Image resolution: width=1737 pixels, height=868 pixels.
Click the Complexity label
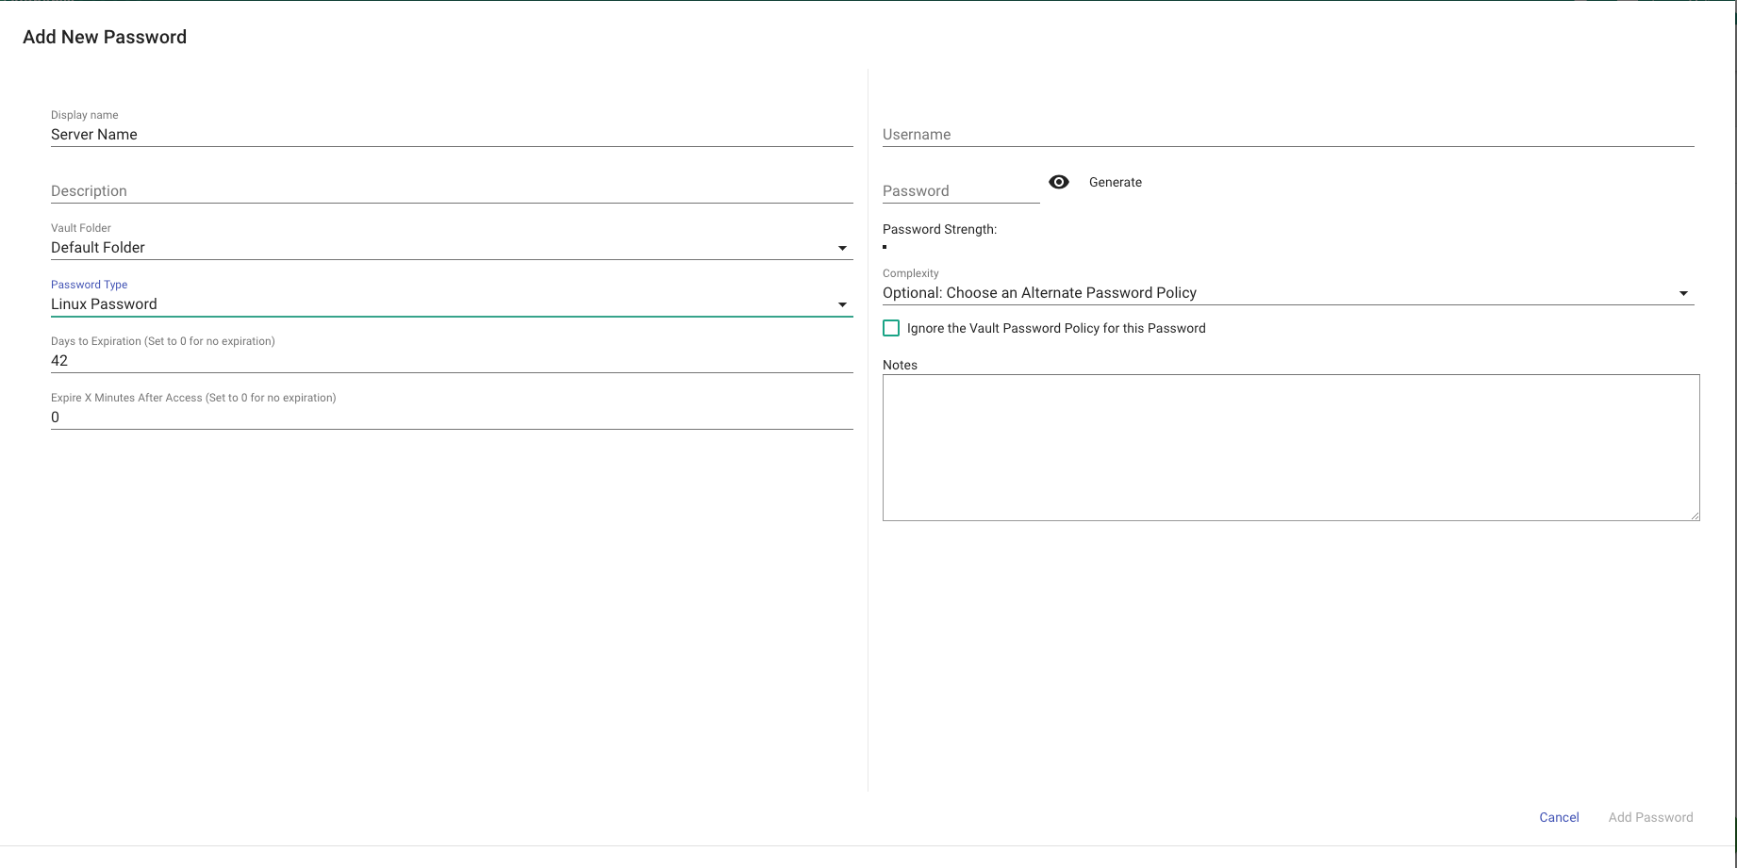point(910,273)
